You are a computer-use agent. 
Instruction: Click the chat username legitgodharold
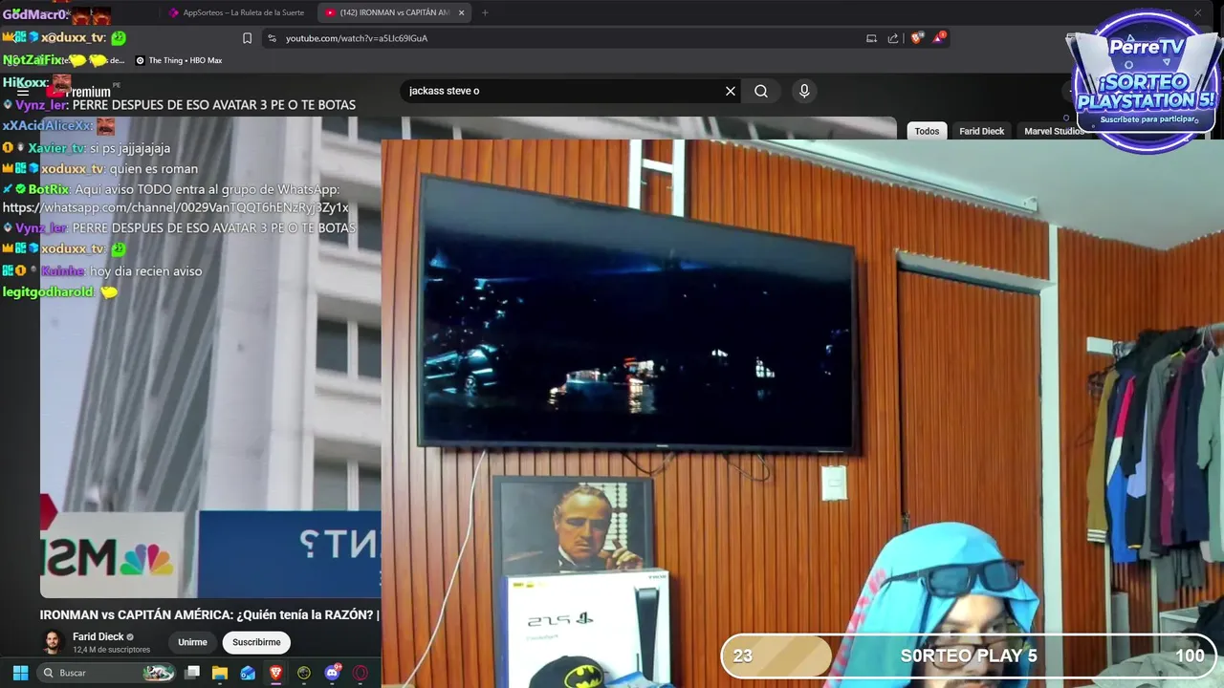(48, 292)
